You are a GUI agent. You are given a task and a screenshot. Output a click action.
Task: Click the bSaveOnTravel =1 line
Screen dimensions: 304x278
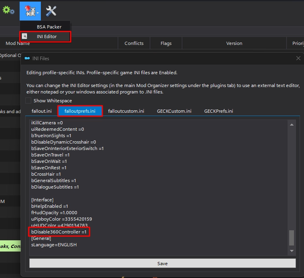click(50, 155)
